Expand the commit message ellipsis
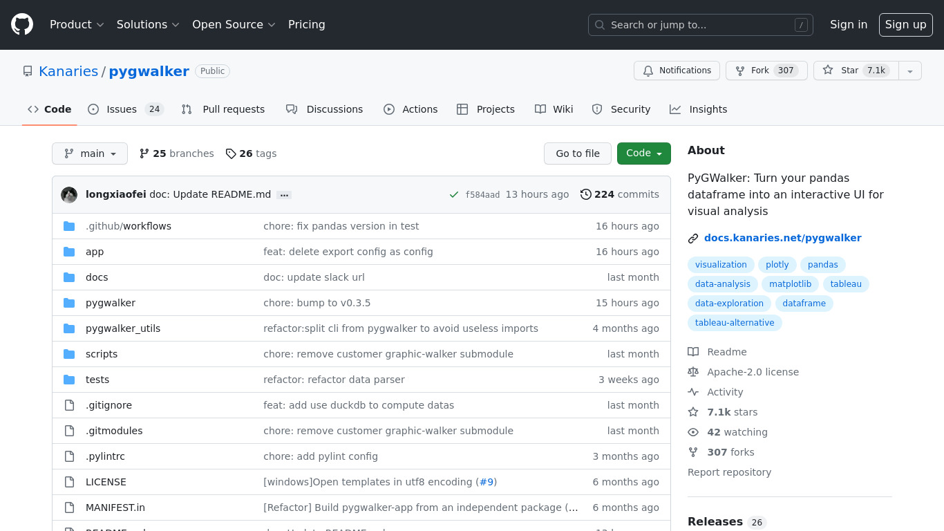944x531 pixels. coord(283,195)
